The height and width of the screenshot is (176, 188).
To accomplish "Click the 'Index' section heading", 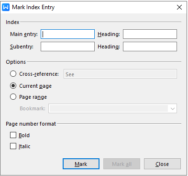I will (x=12, y=22).
